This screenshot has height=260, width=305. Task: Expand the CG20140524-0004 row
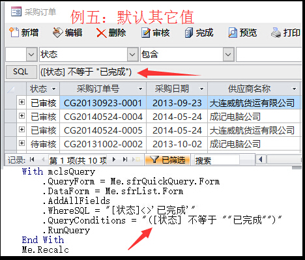pyautogui.click(x=22, y=116)
